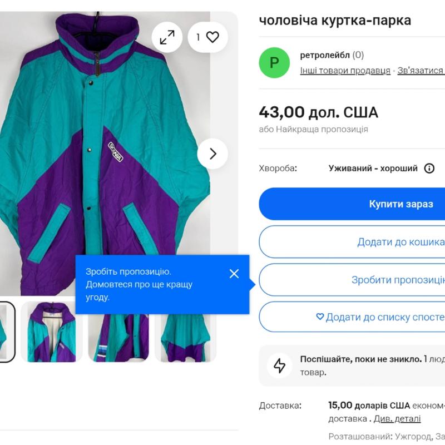Select the open jacket lining thumbnail
Viewport: 445px width, 445px height.
[x=51, y=332]
